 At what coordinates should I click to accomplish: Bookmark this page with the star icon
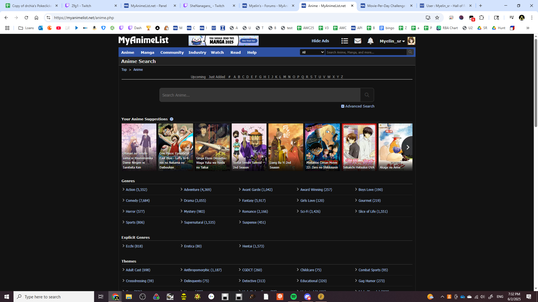(437, 18)
